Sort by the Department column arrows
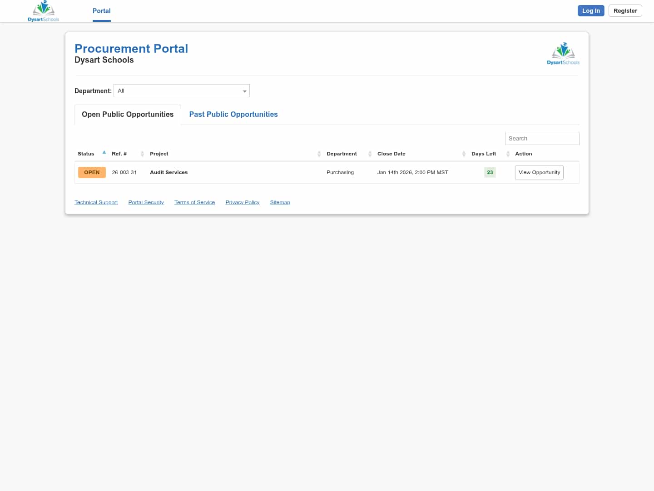The width and height of the screenshot is (654, 491). (x=370, y=154)
